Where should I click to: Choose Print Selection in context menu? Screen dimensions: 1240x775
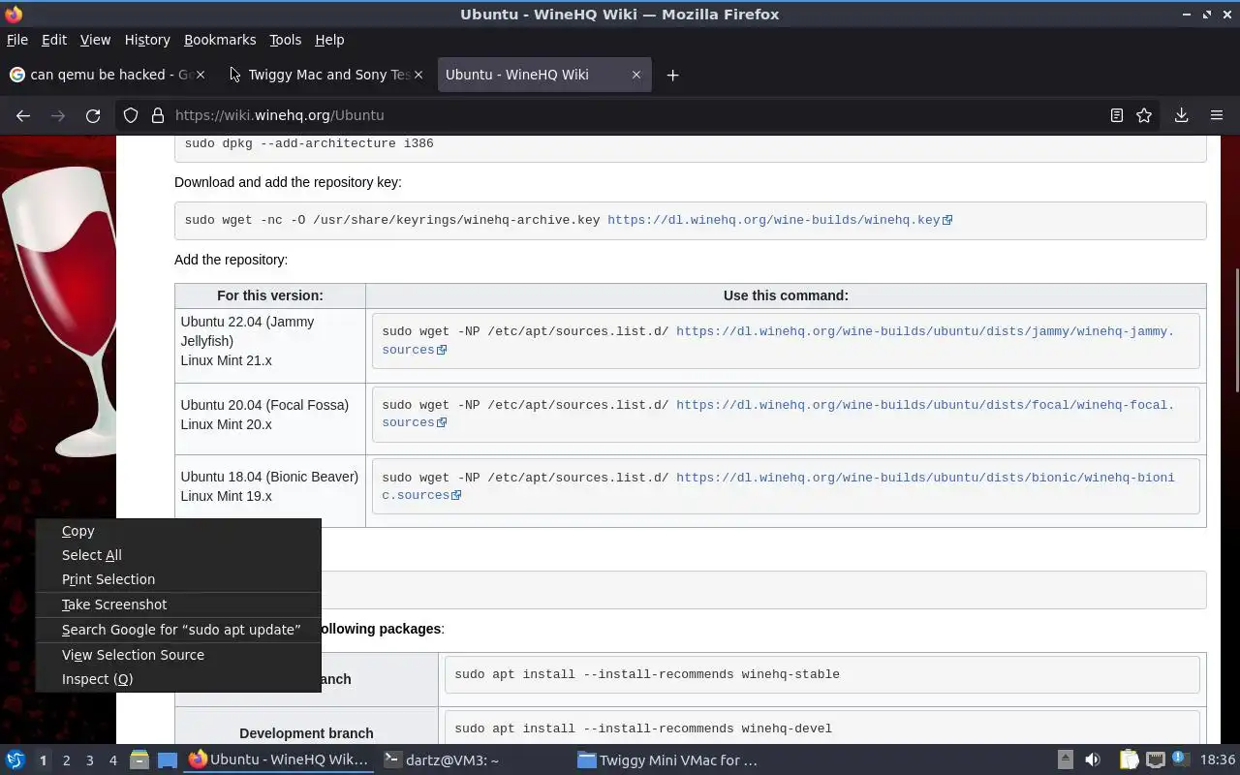click(x=178, y=579)
